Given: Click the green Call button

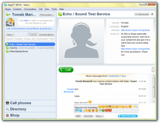Looking at the screenshot, I should 66,70.
